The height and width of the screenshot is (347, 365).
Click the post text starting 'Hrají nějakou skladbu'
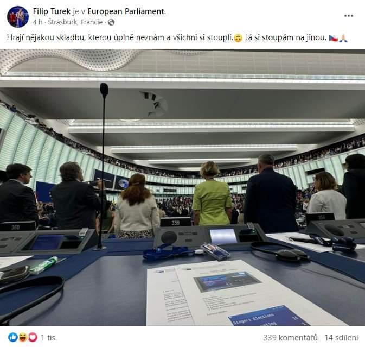[x=177, y=38]
